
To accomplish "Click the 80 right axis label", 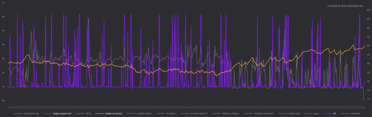I will click(x=368, y=28).
